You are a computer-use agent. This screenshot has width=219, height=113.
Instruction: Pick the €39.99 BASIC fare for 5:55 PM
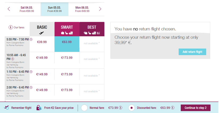pyautogui.click(x=42, y=42)
